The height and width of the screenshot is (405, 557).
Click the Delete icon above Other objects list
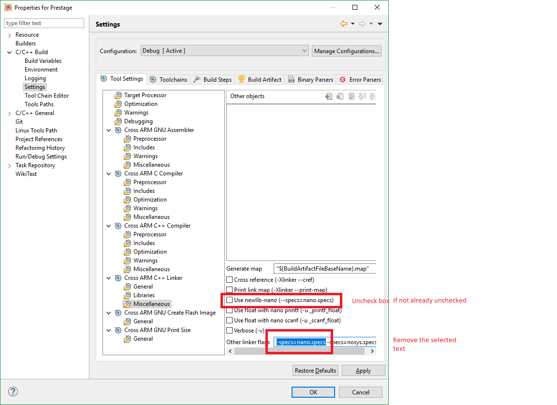(x=339, y=96)
